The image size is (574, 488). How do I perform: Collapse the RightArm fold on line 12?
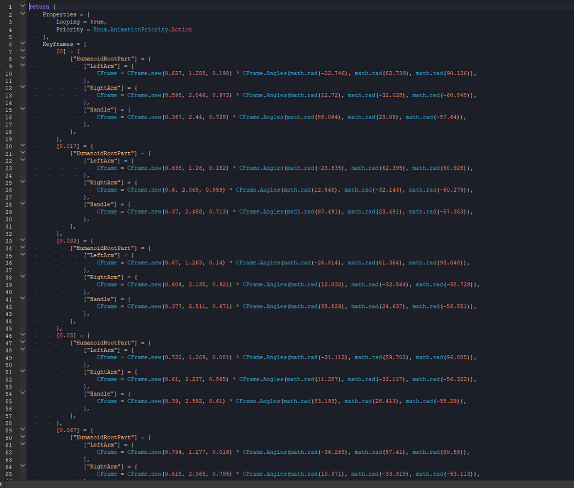22,87
